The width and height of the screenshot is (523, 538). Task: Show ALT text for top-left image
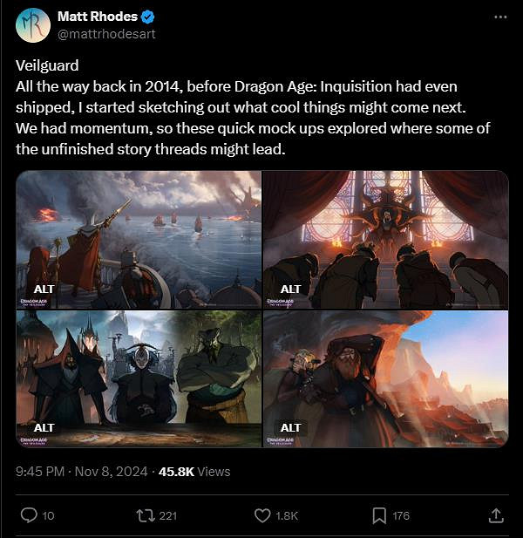[x=44, y=289]
